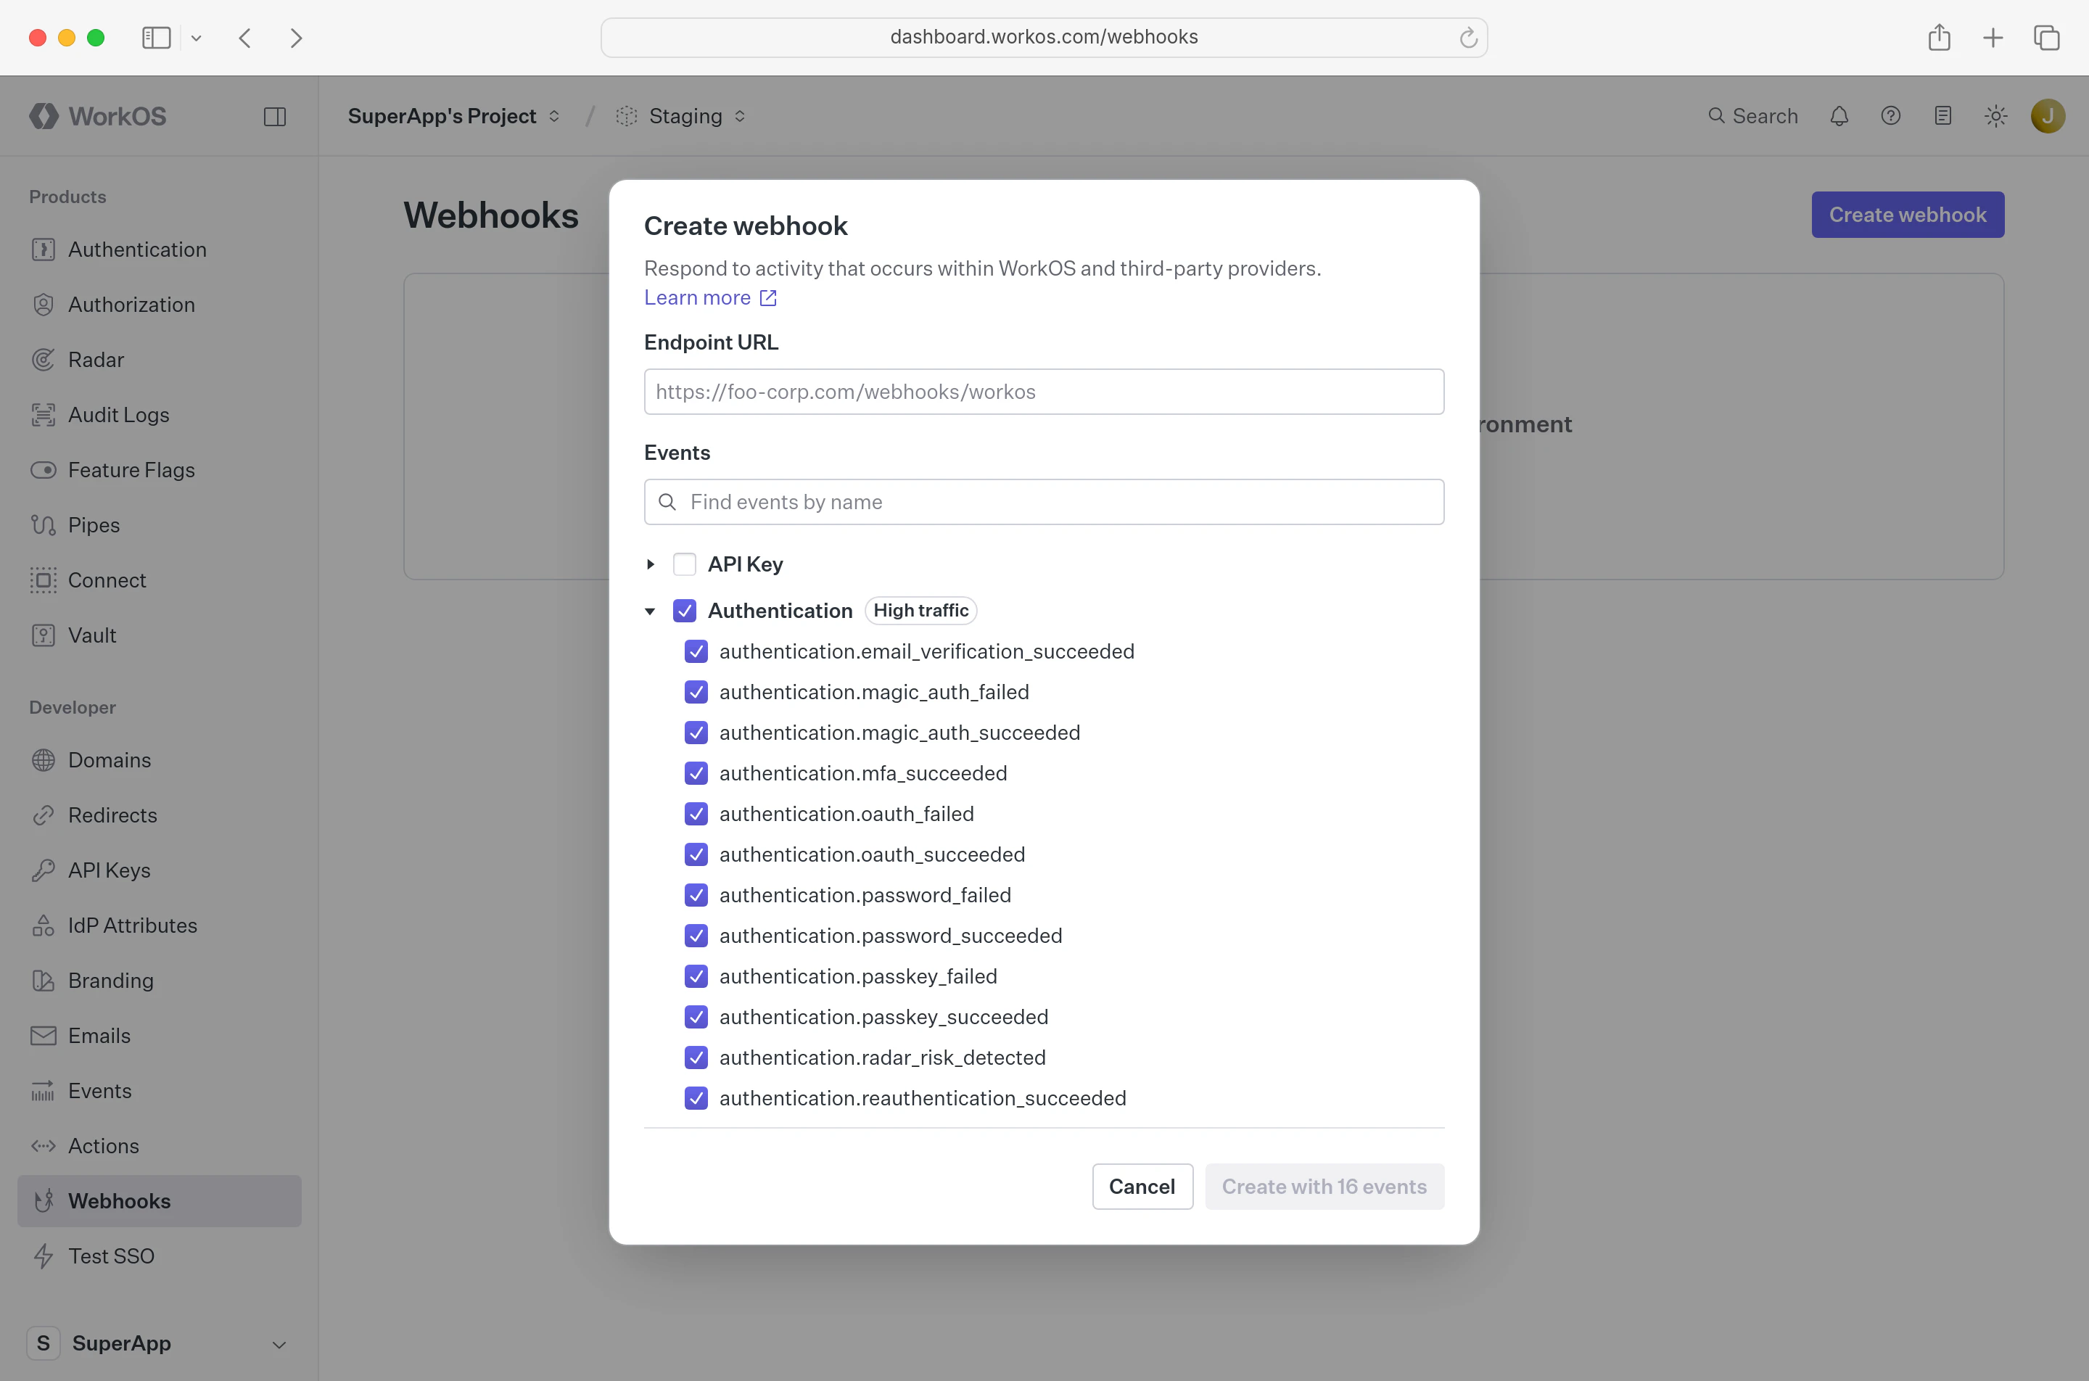Open Domains in Developer section

(160, 760)
